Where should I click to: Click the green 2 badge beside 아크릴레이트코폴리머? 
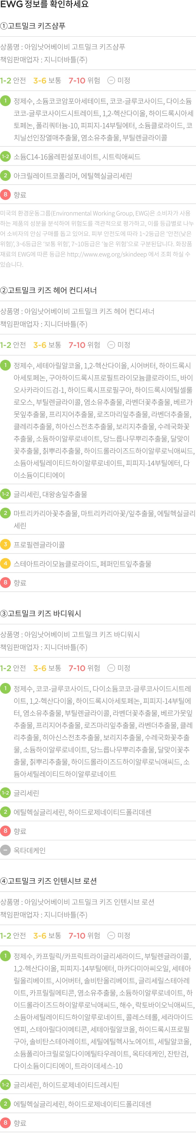[5, 175]
